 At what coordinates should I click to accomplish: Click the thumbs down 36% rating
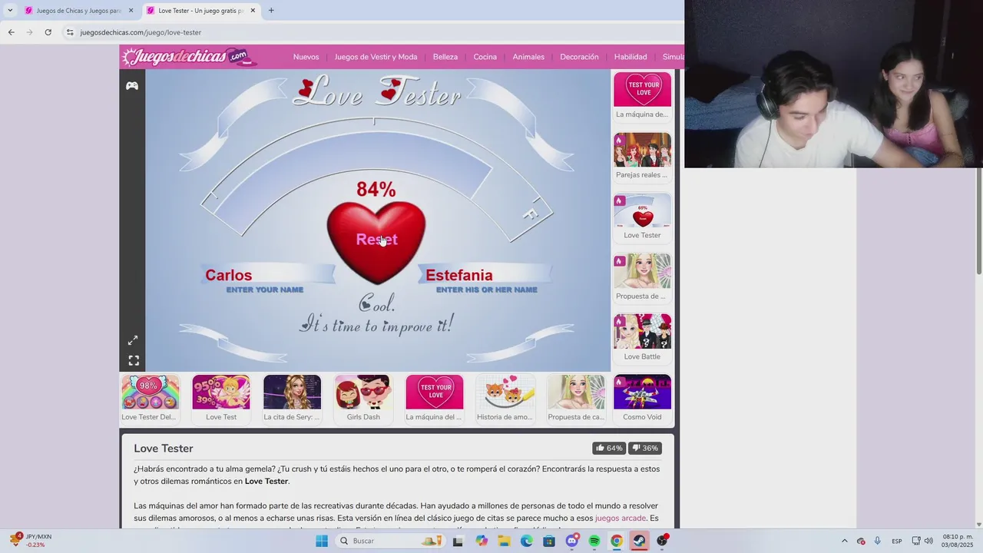(645, 448)
